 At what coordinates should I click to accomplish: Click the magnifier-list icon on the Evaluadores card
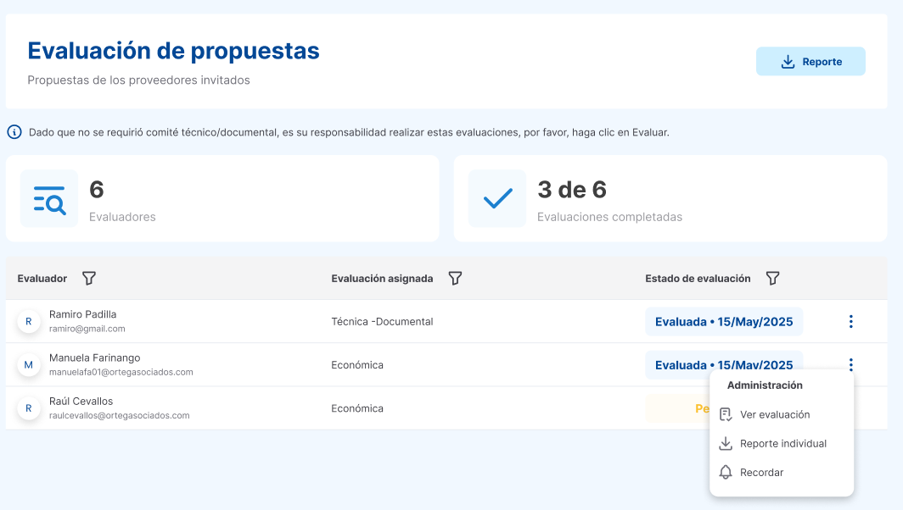[x=48, y=198]
